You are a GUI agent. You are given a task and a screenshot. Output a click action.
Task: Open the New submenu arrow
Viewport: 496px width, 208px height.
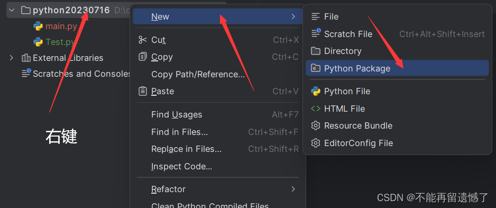(x=293, y=16)
